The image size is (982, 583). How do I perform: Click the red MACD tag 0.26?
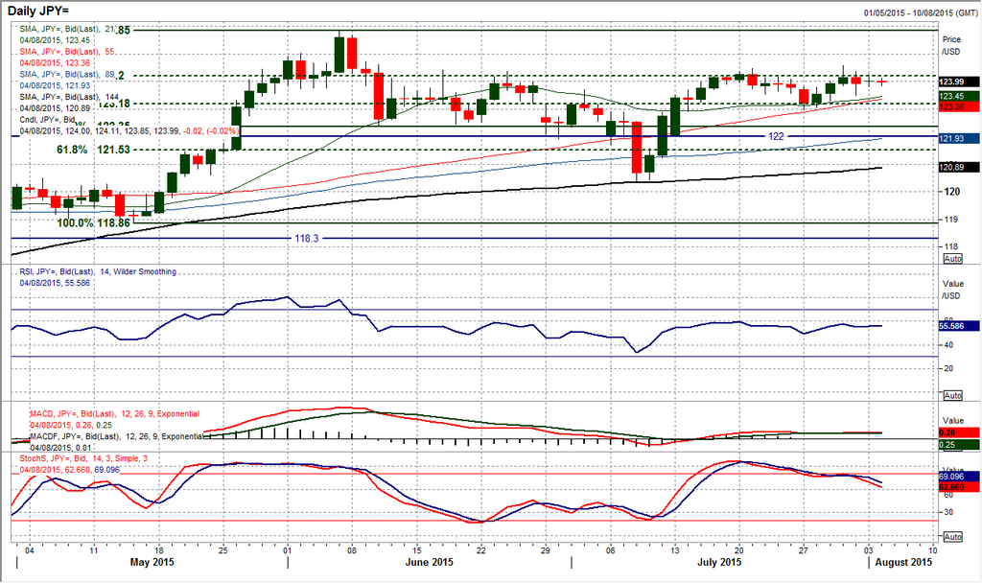click(959, 432)
